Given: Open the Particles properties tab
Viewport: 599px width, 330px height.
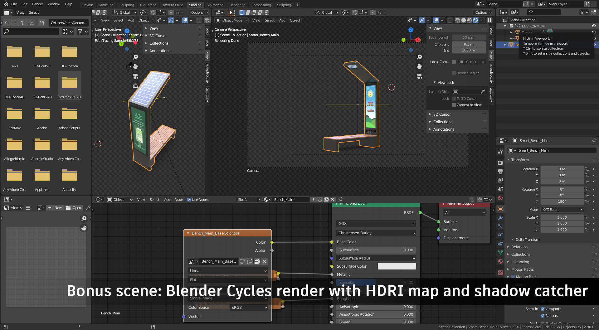Looking at the screenshot, I should pyautogui.click(x=500, y=226).
